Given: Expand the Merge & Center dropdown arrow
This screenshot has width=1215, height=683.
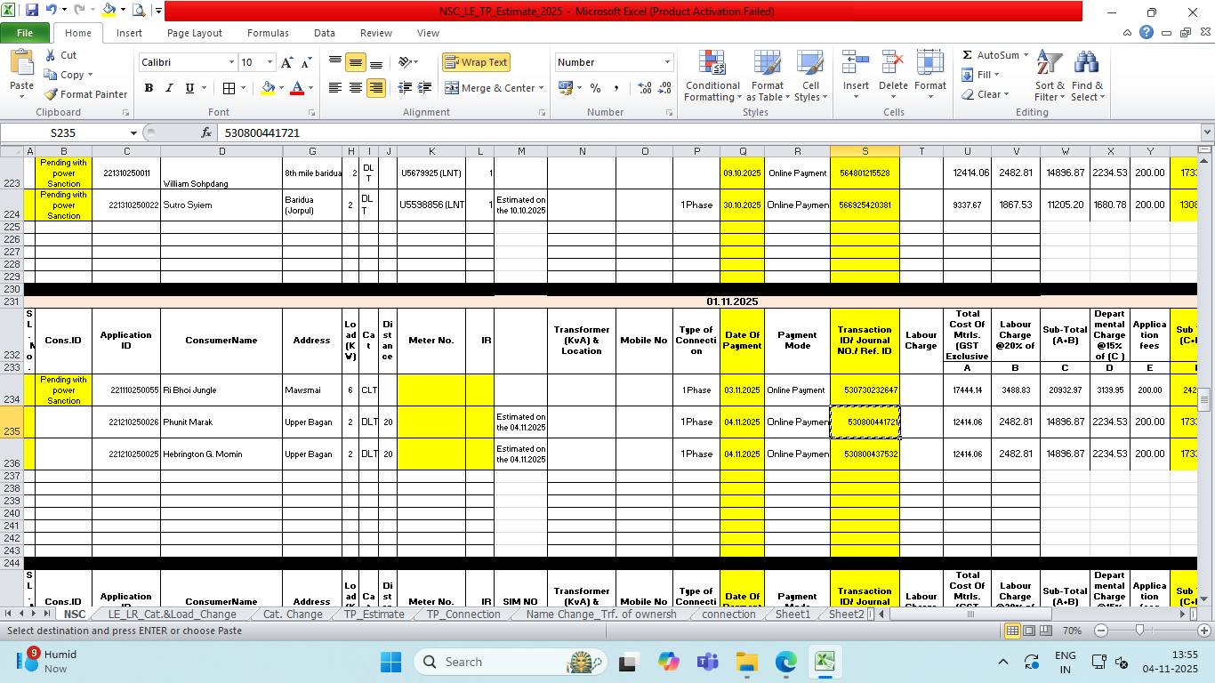Looking at the screenshot, I should (543, 88).
